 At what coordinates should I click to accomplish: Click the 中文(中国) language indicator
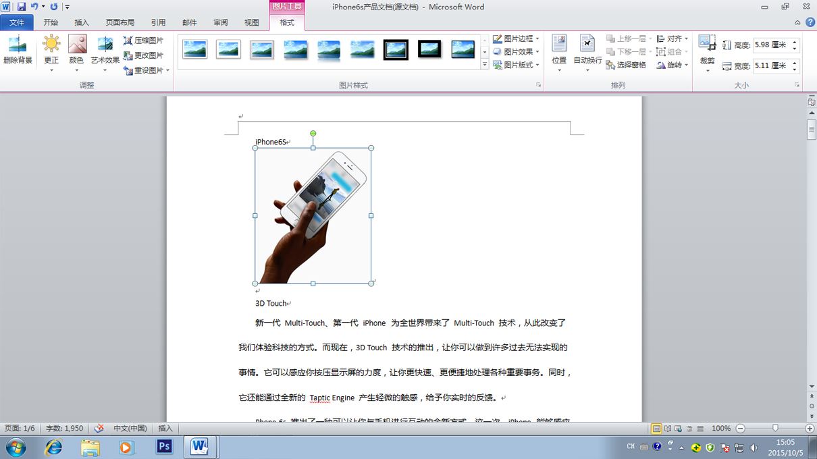(130, 429)
